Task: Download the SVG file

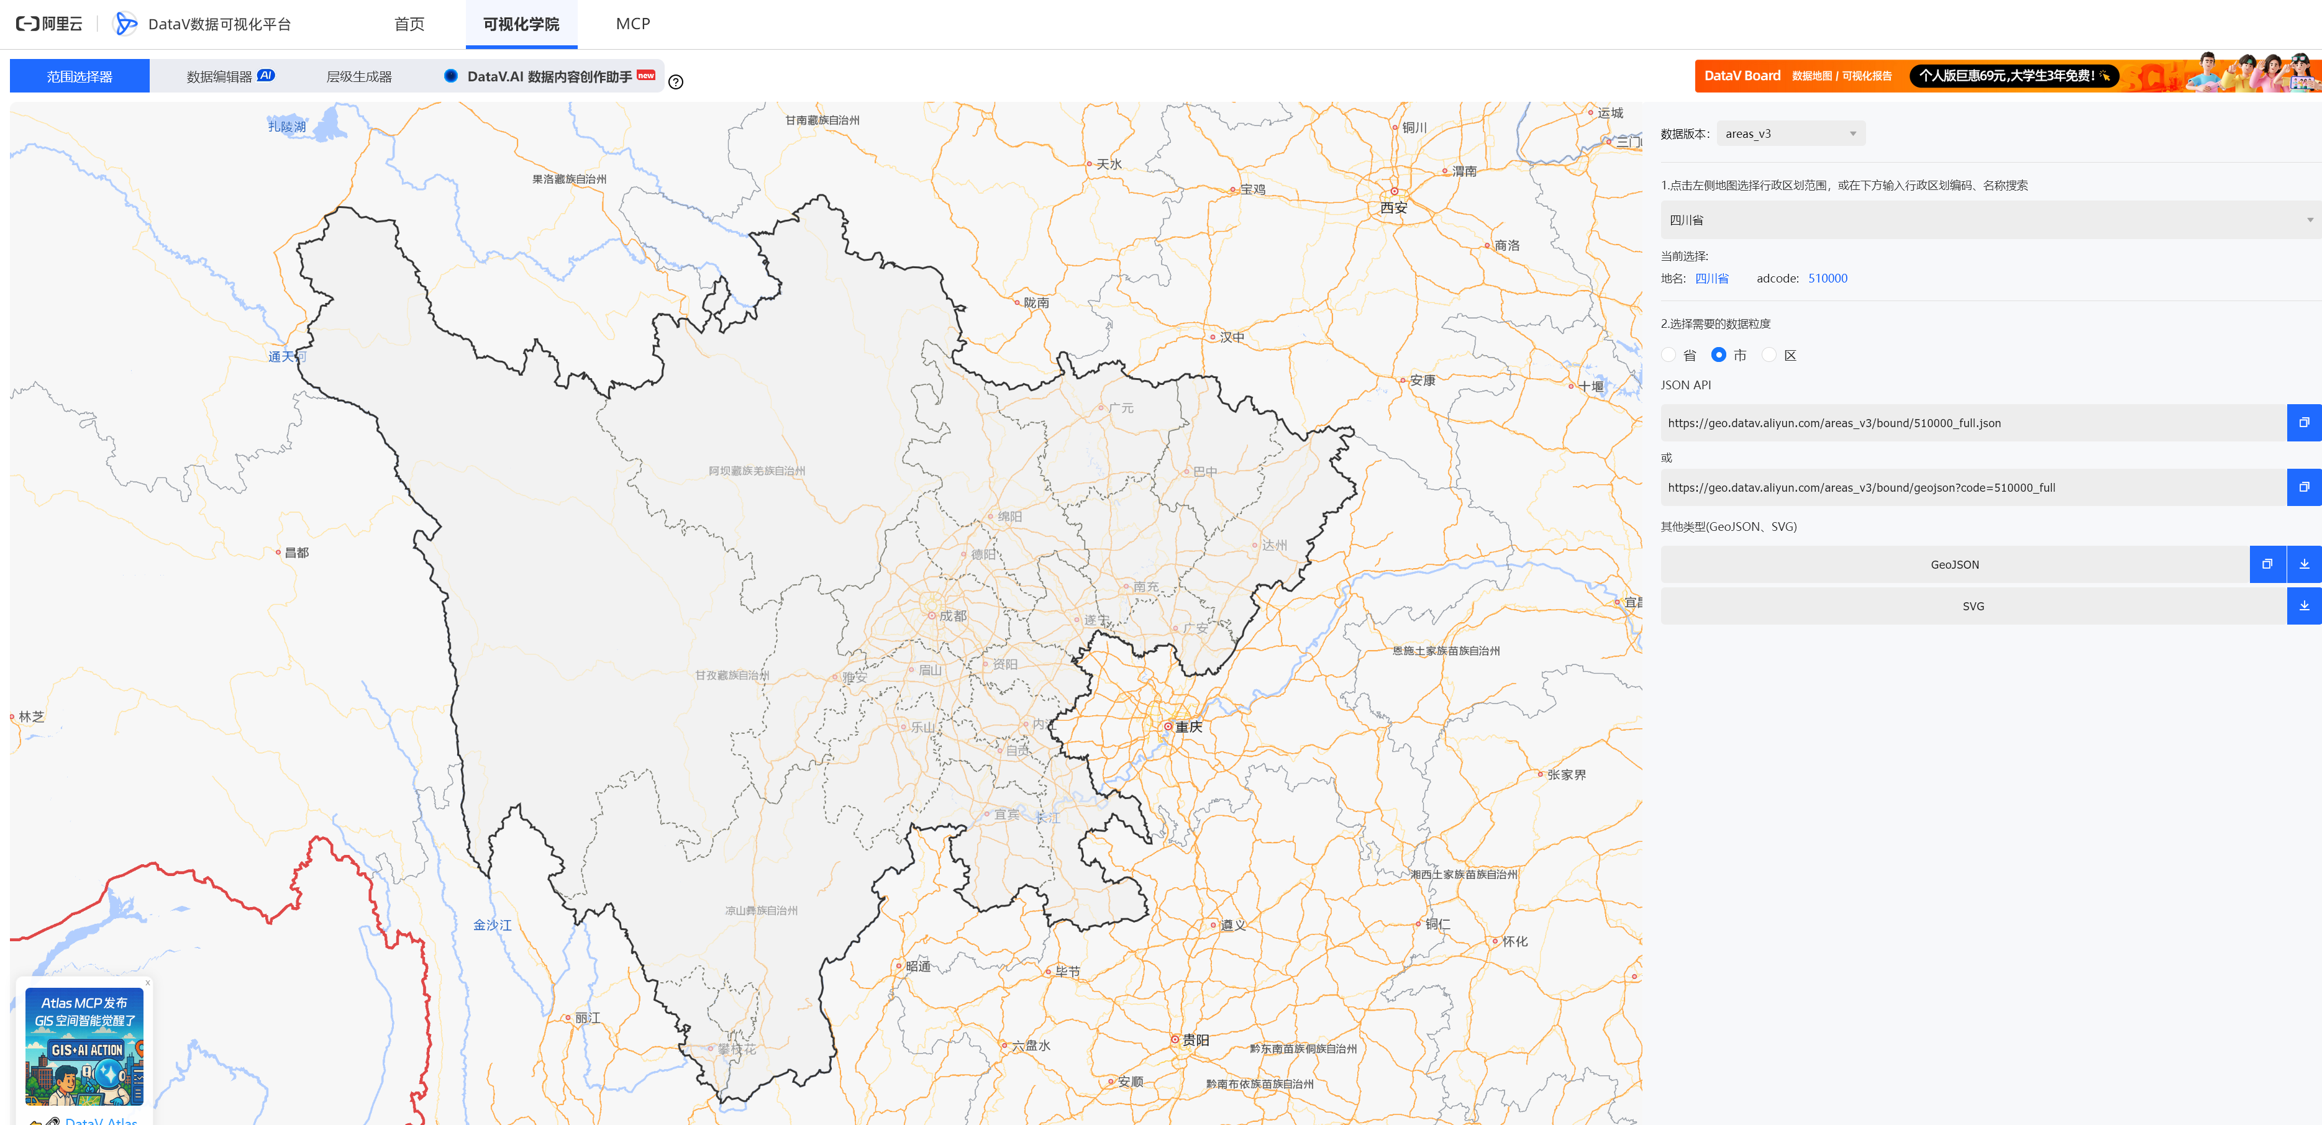Action: pyautogui.click(x=2303, y=606)
